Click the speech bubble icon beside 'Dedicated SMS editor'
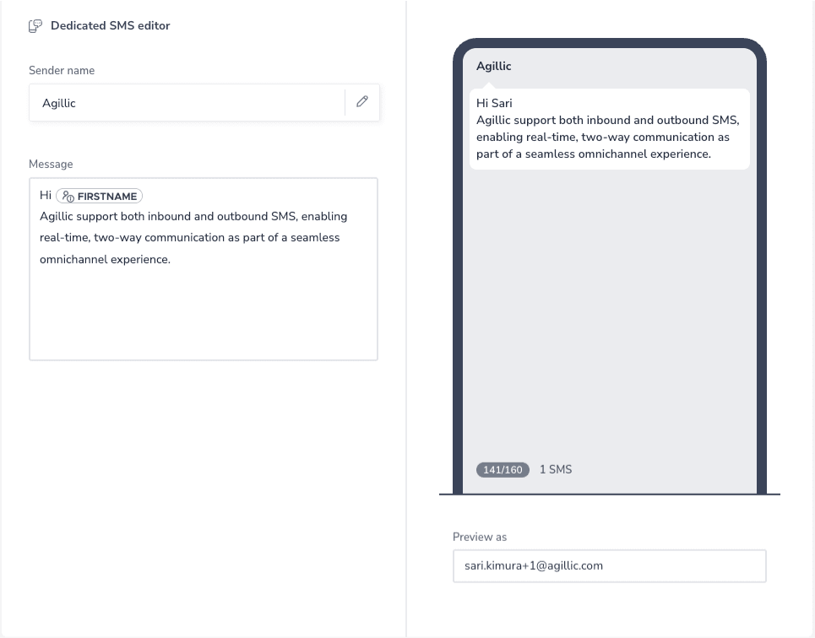 coord(35,25)
